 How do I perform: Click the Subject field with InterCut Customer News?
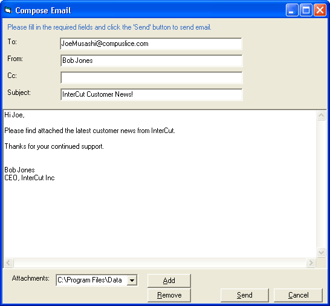click(x=151, y=94)
